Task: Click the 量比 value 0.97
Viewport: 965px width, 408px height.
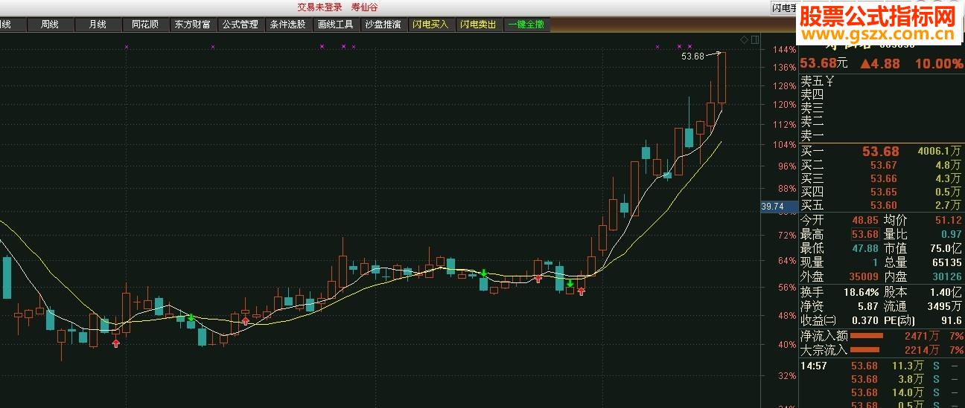Action: pos(952,234)
